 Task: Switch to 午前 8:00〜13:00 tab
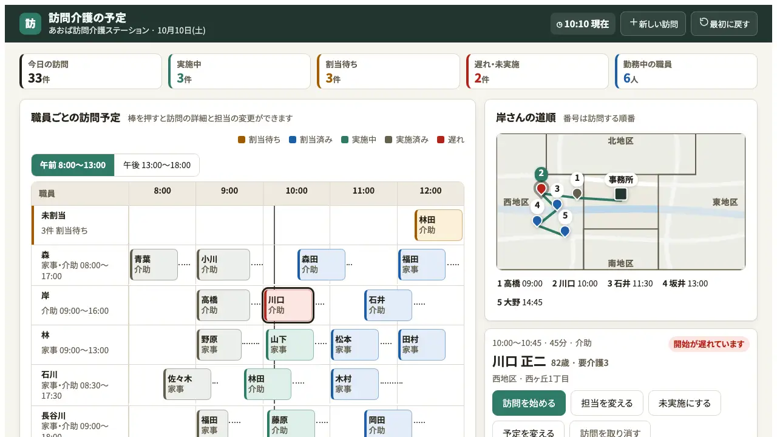[73, 165]
